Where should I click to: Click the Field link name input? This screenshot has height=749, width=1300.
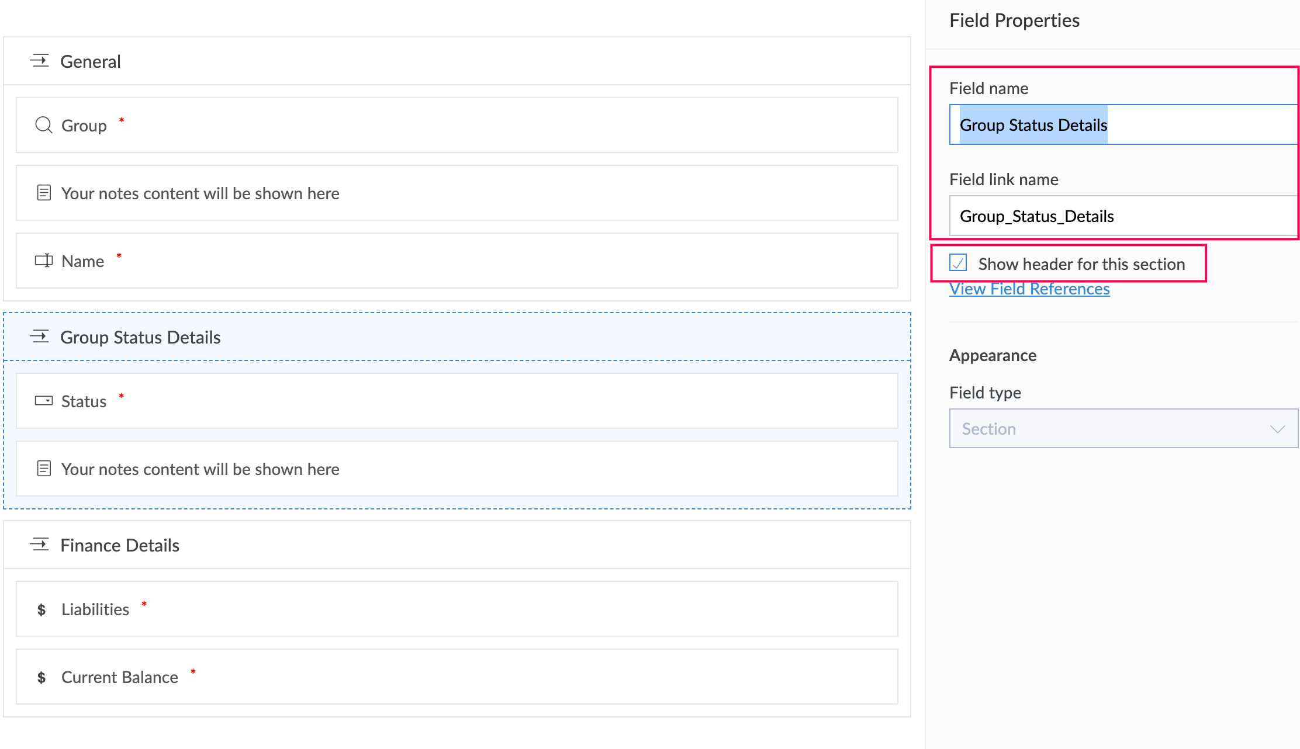pos(1122,216)
